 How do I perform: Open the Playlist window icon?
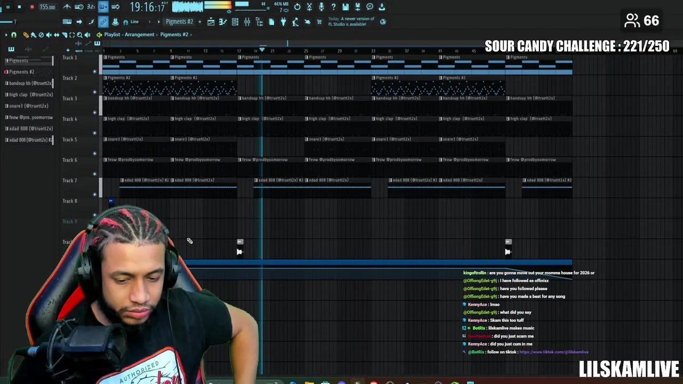(x=211, y=22)
